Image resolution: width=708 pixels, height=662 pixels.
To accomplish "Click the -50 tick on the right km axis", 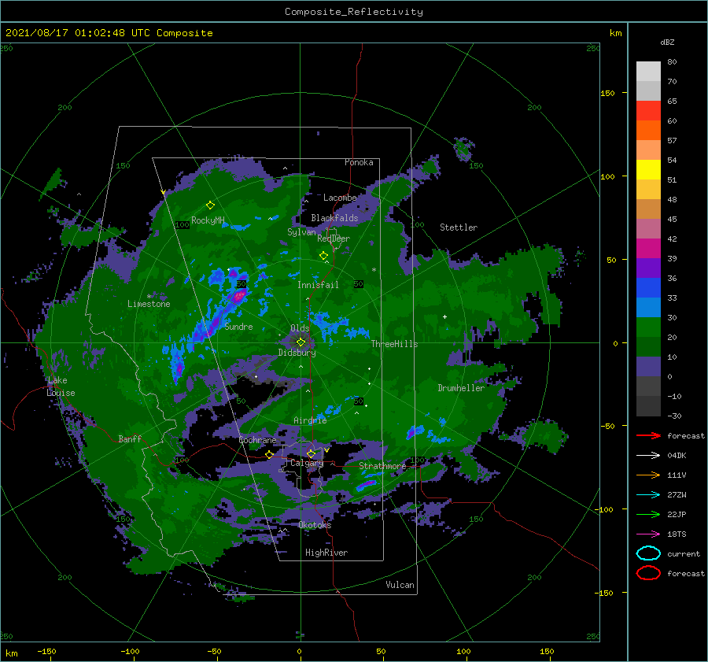I will [x=607, y=426].
